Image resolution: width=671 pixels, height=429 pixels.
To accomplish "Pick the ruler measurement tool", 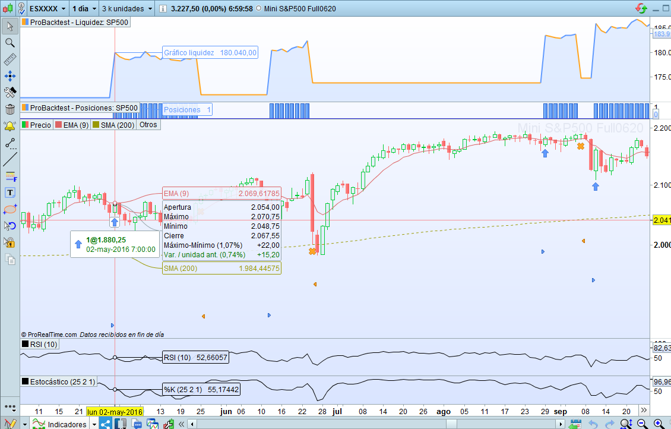I will point(10,59).
